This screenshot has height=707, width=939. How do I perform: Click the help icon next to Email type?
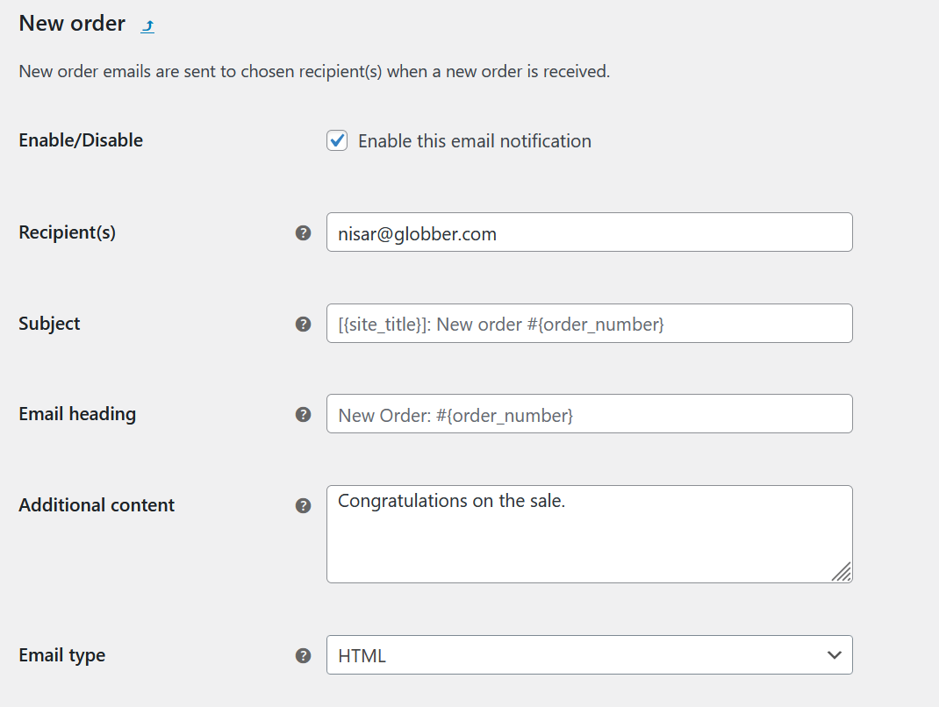pyautogui.click(x=303, y=655)
